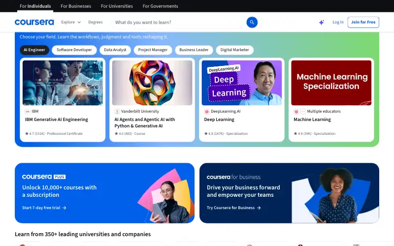Click Learn from 350+ leading universities heading
This screenshot has width=394, height=246.
pos(83,234)
